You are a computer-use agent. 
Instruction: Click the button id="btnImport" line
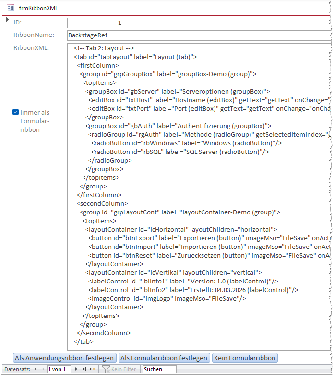pos(209,247)
